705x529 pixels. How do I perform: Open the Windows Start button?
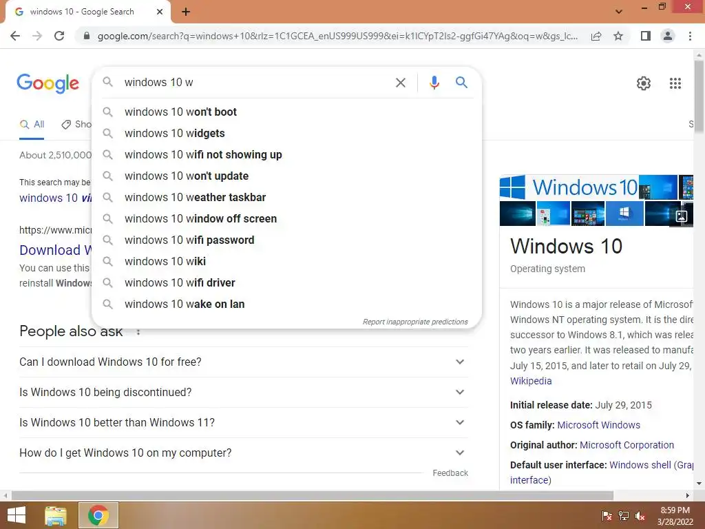[x=17, y=515]
